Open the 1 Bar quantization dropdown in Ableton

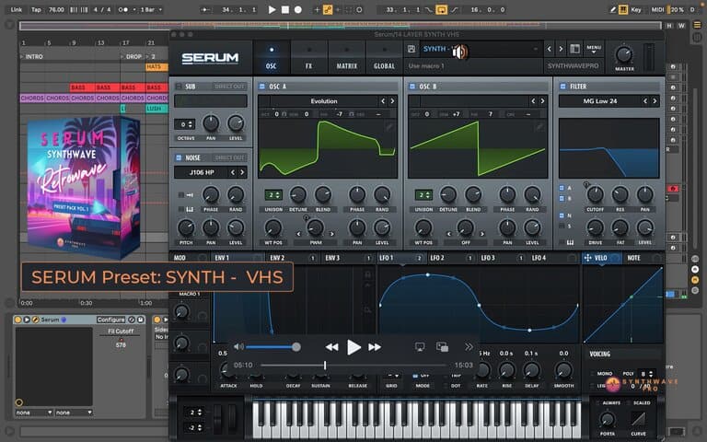[x=151, y=9]
